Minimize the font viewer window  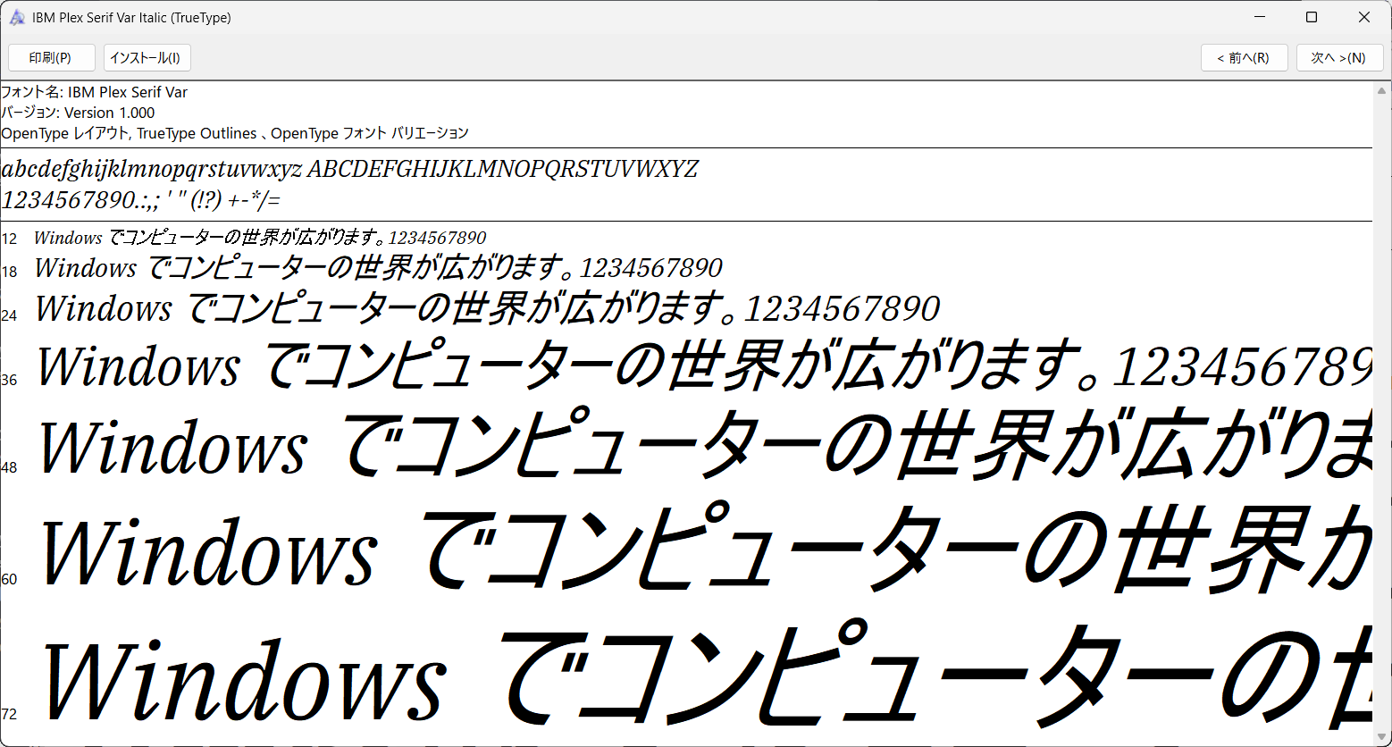(1260, 17)
